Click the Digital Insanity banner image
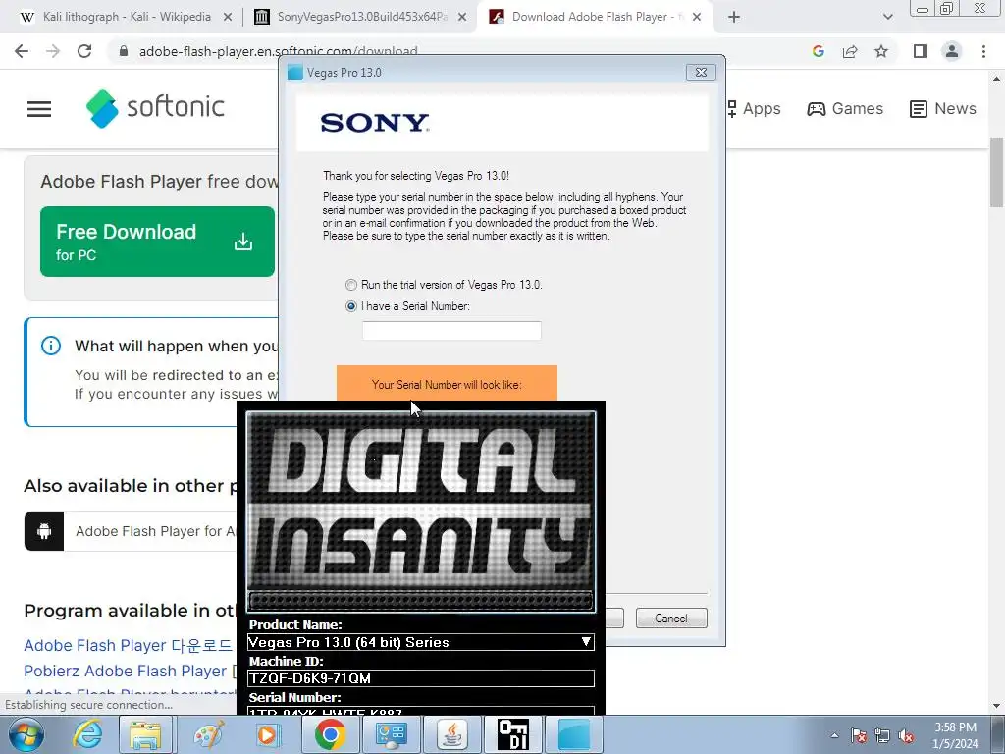Screen dimensions: 1005x754 coord(421,511)
